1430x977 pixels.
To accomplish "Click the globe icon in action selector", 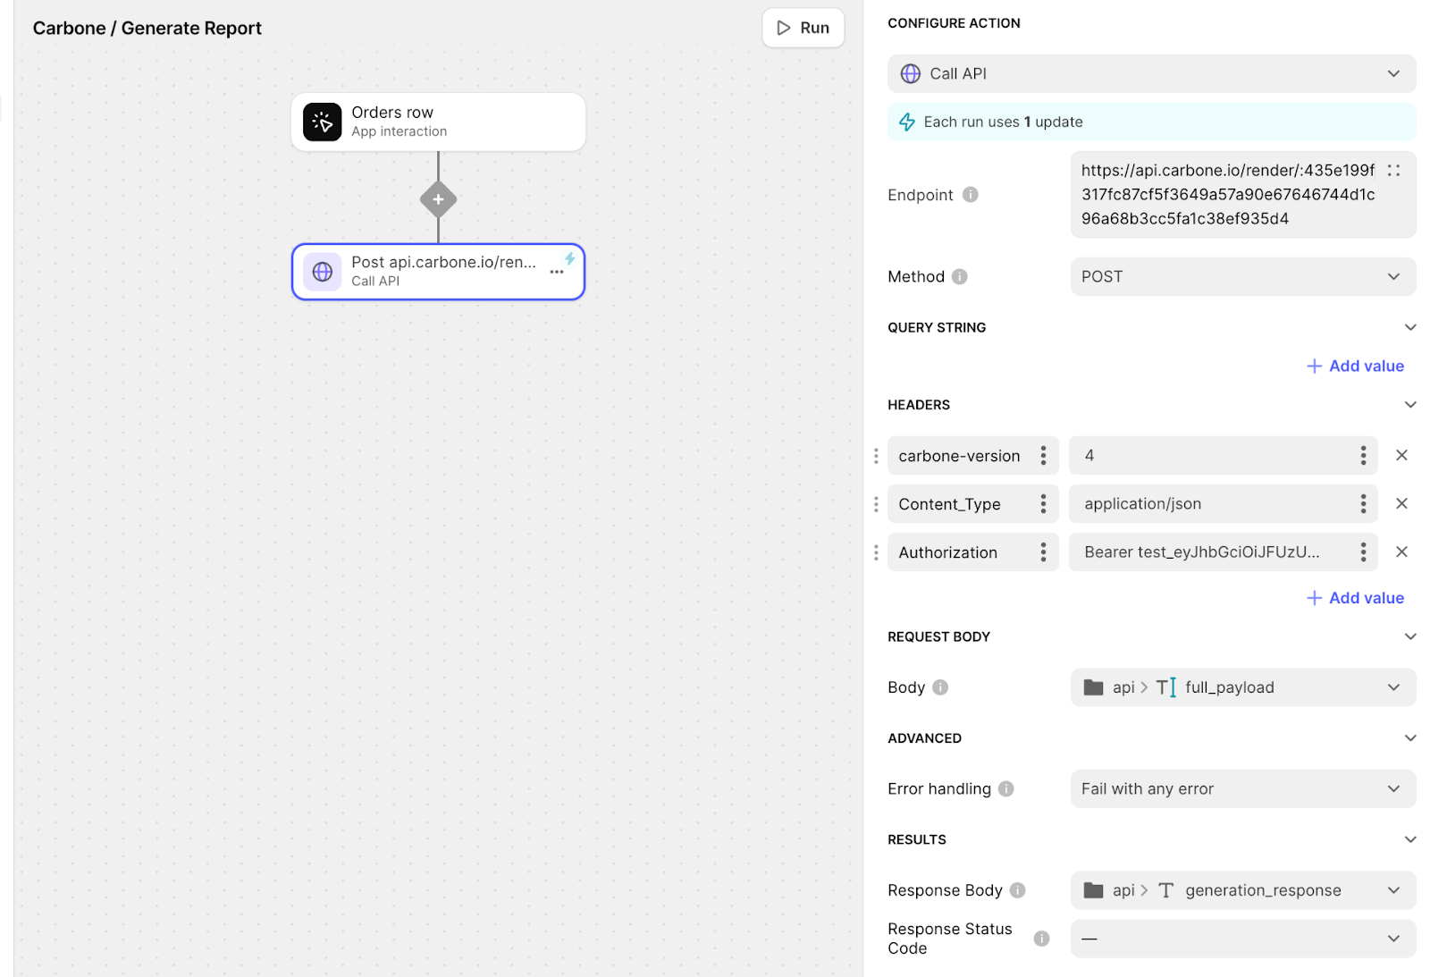I will [910, 73].
